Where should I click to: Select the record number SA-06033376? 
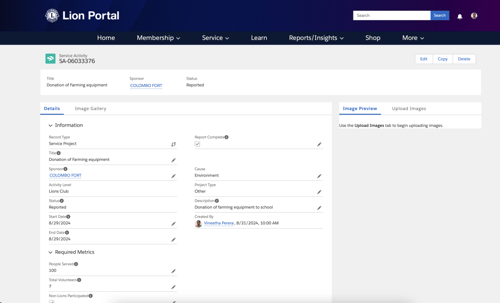77,61
